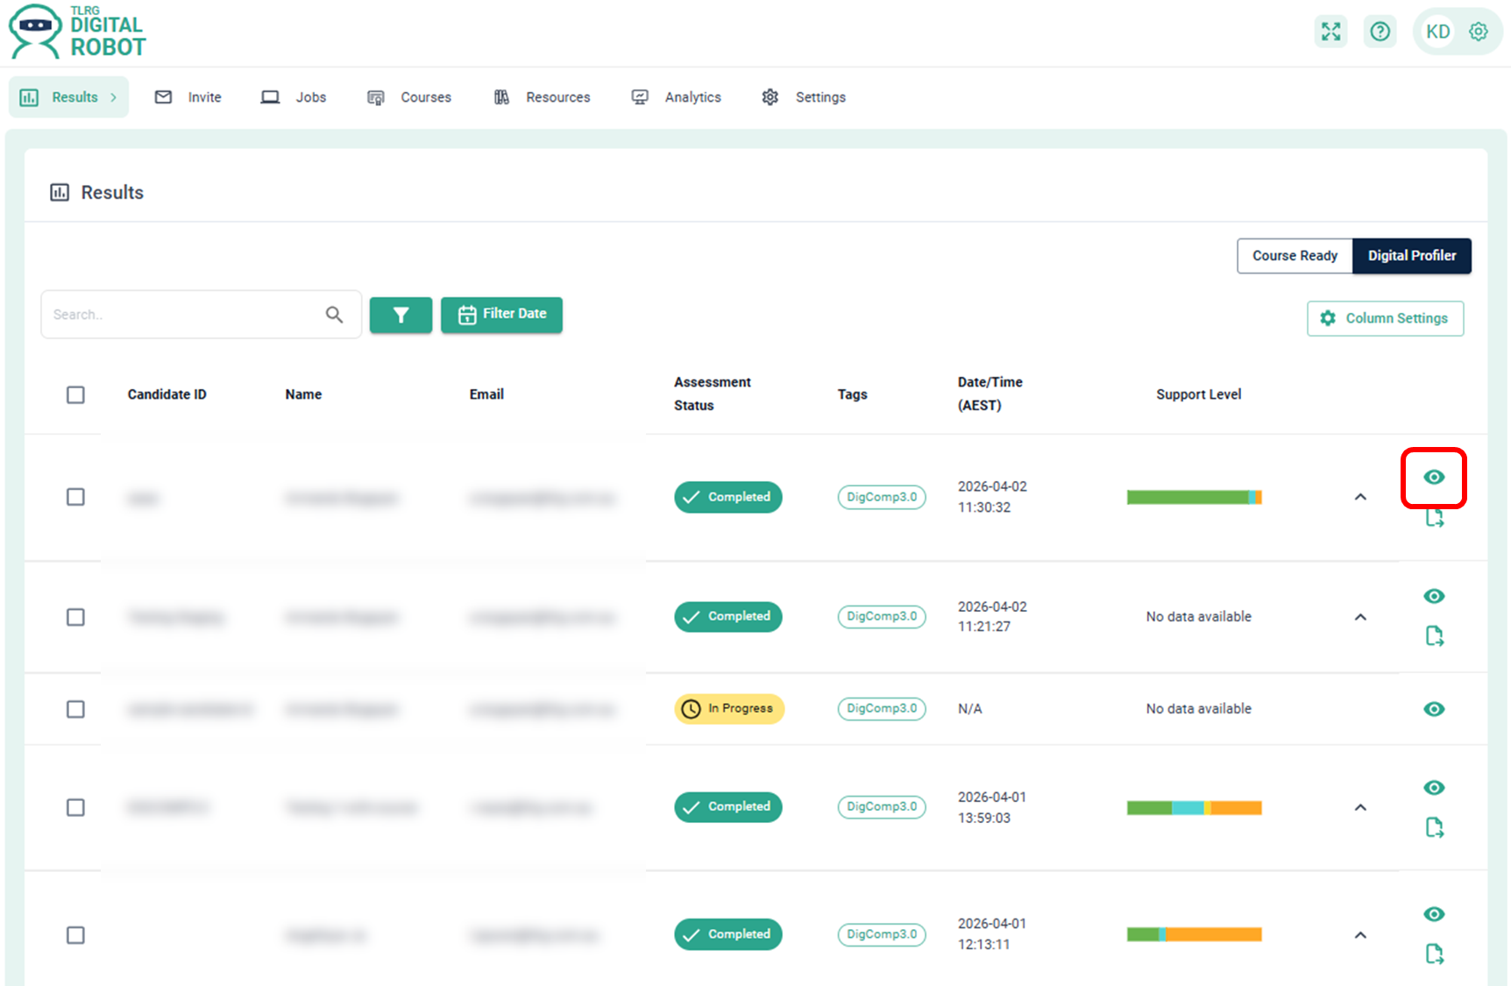Screen dimensions: 1511x986
Task: Tick checkbox for the 11:30:32 row
Action: point(75,497)
